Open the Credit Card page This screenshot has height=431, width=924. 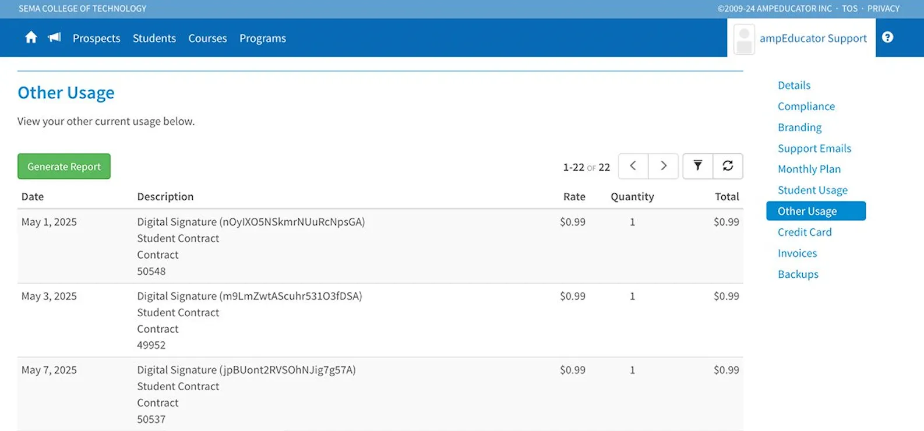point(805,232)
